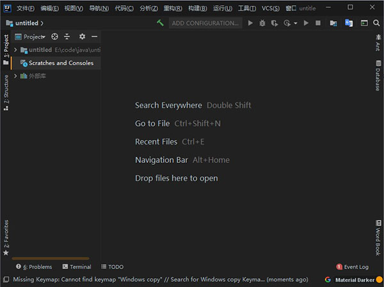Viewport: 384px width, 287px height.
Task: Click the Debug bug icon in toolbar
Action: pos(262,23)
